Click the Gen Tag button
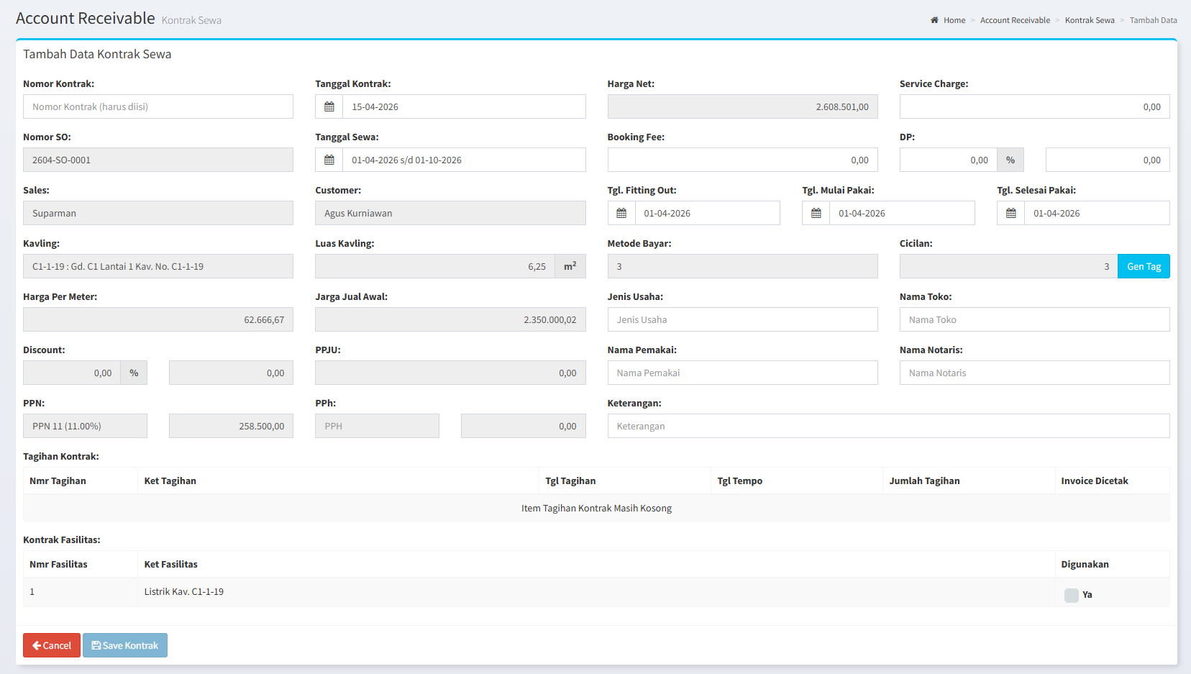 click(1144, 266)
